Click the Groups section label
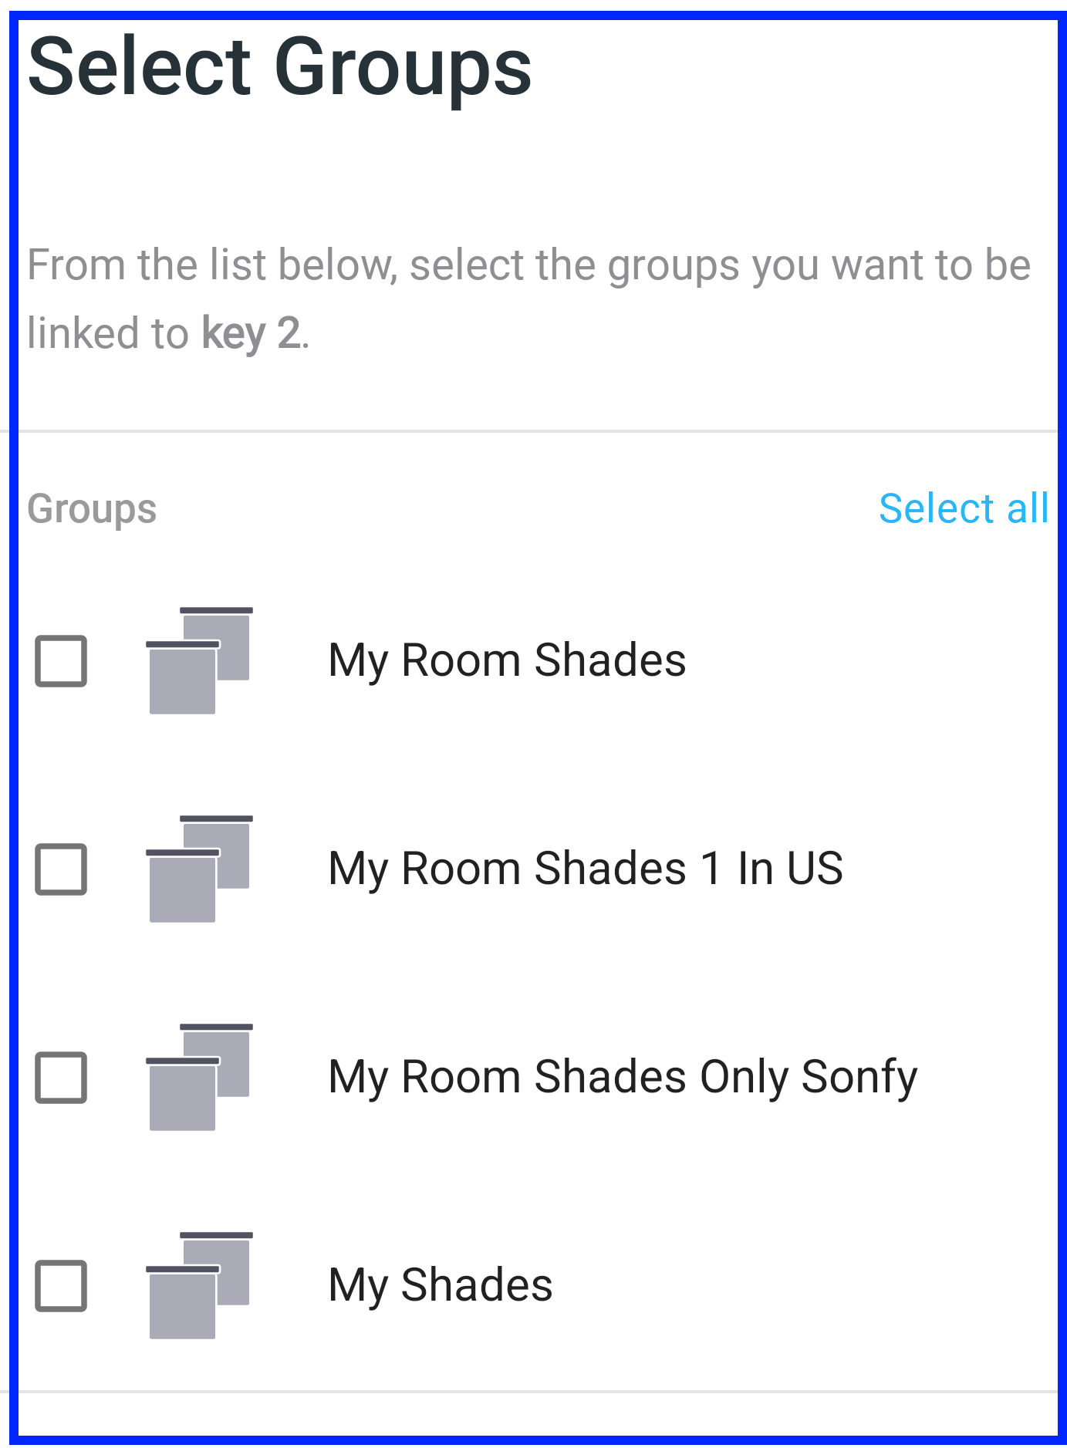The width and height of the screenshot is (1067, 1448). pyautogui.click(x=92, y=509)
